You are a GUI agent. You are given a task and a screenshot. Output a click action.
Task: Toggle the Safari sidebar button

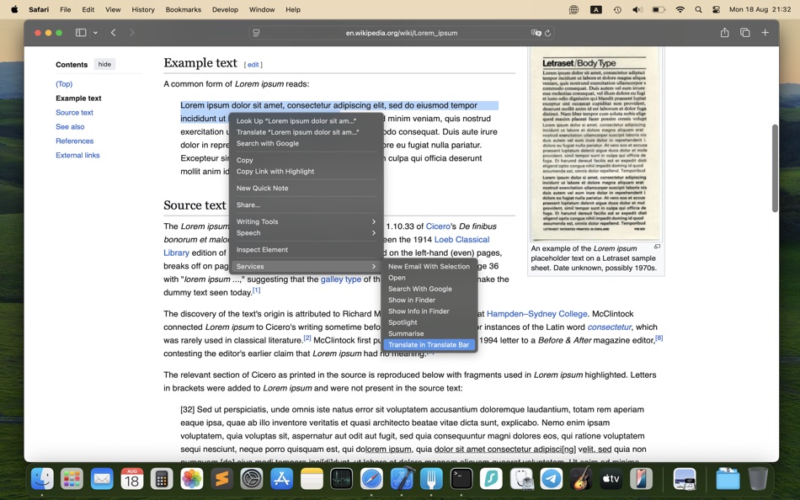pyautogui.click(x=81, y=33)
